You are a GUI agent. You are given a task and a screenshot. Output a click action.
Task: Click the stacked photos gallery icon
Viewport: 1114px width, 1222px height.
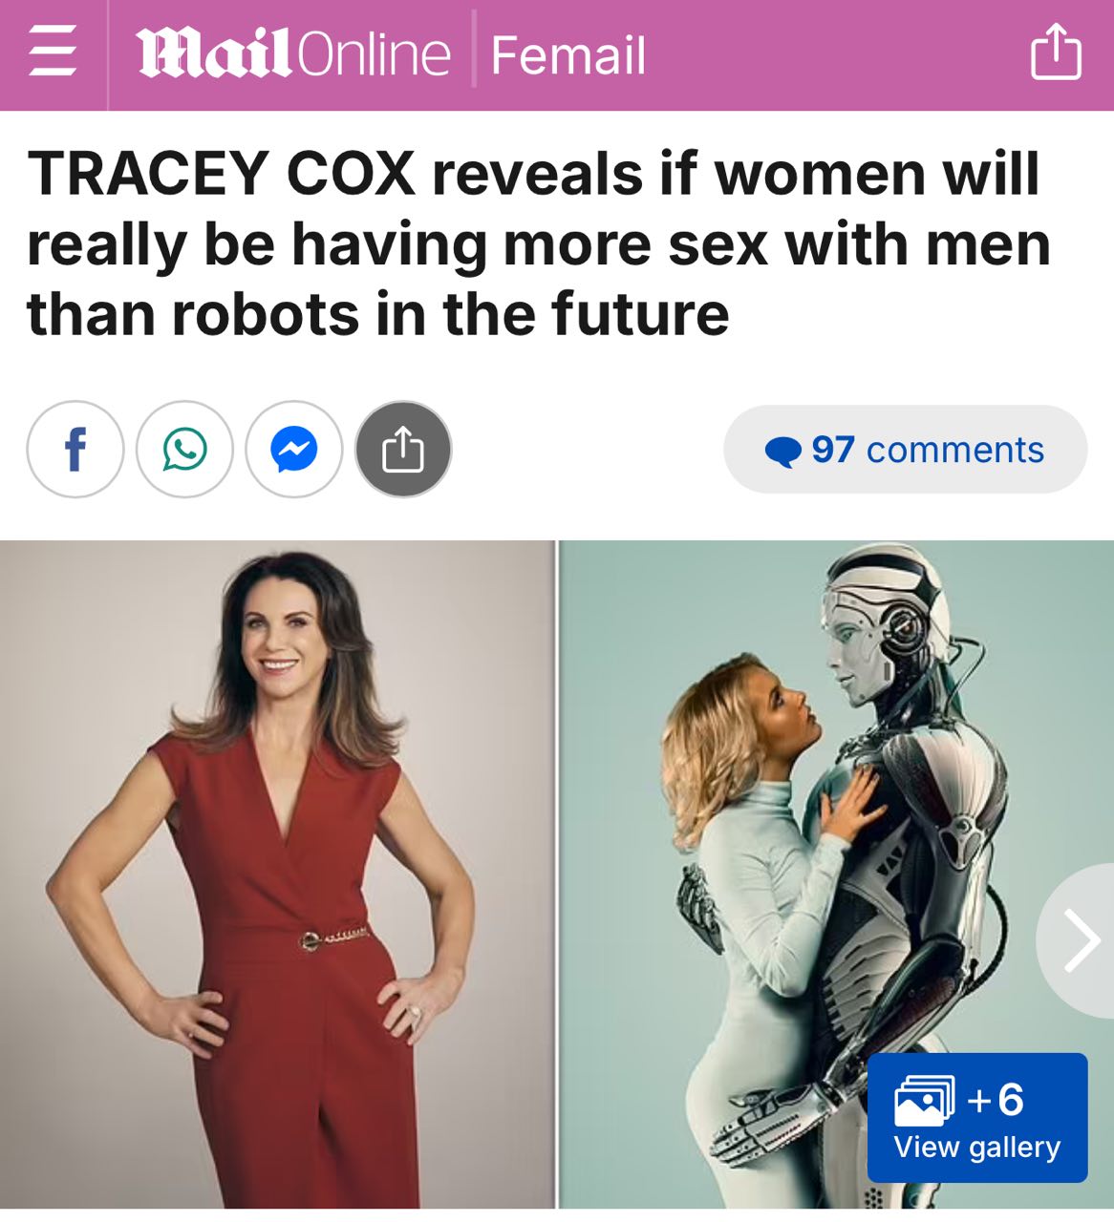(x=924, y=1101)
